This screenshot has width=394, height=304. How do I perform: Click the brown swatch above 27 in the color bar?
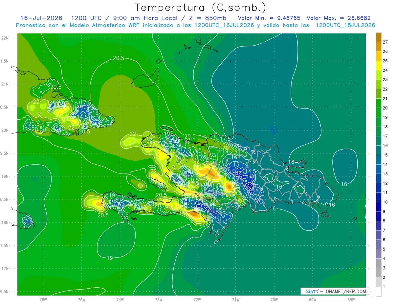(379, 37)
